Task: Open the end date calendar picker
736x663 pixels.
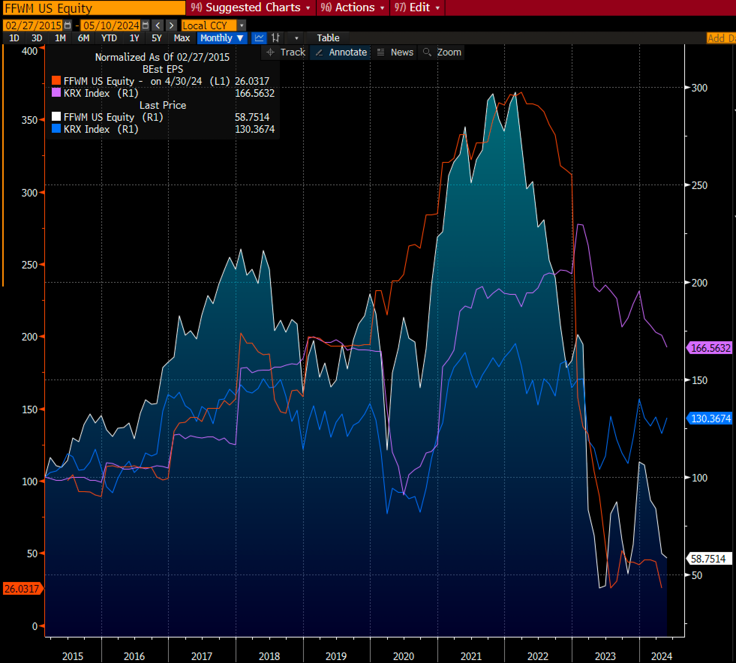Action: 146,25
